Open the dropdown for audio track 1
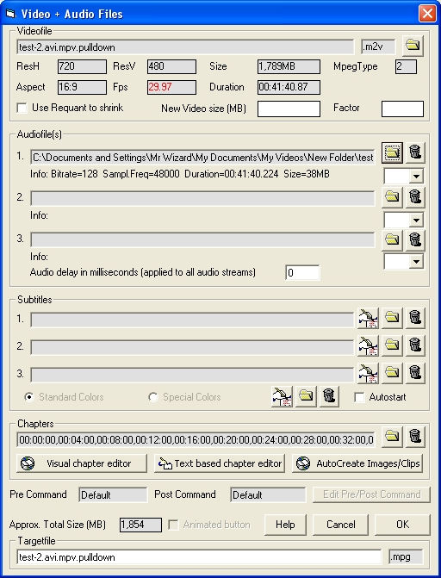This screenshot has width=441, height=578. point(416,177)
